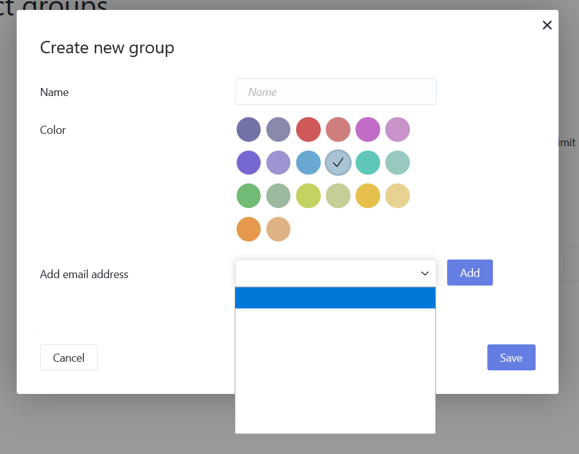Select the dark purple color swatch
This screenshot has height=454, width=579.
248,129
